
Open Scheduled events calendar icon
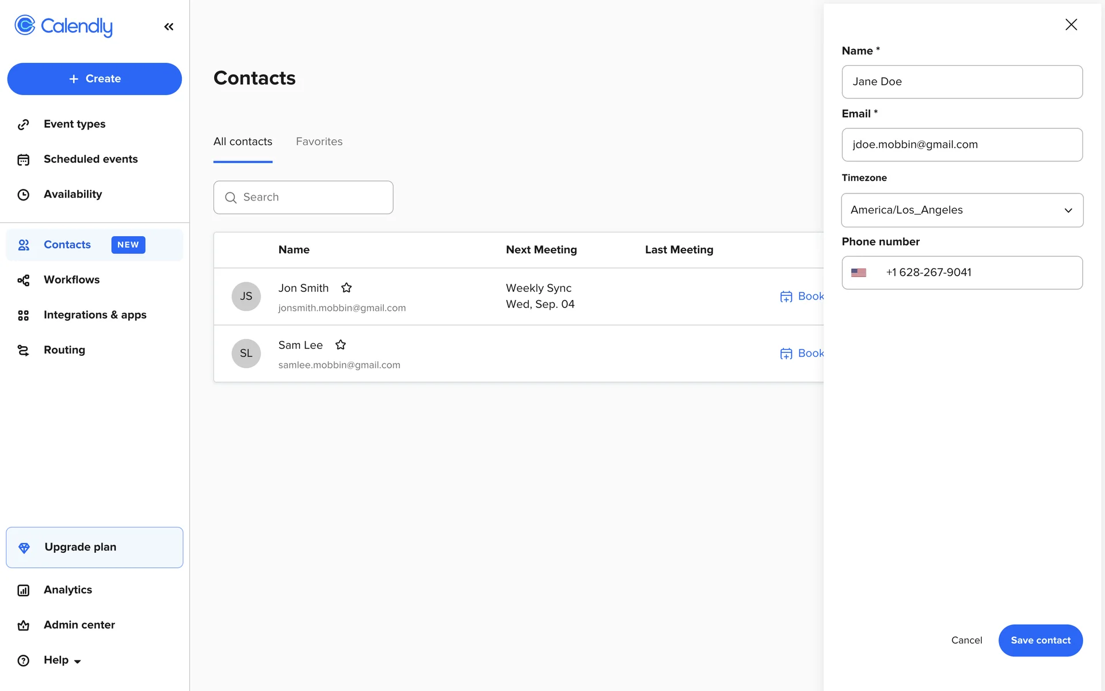click(24, 160)
